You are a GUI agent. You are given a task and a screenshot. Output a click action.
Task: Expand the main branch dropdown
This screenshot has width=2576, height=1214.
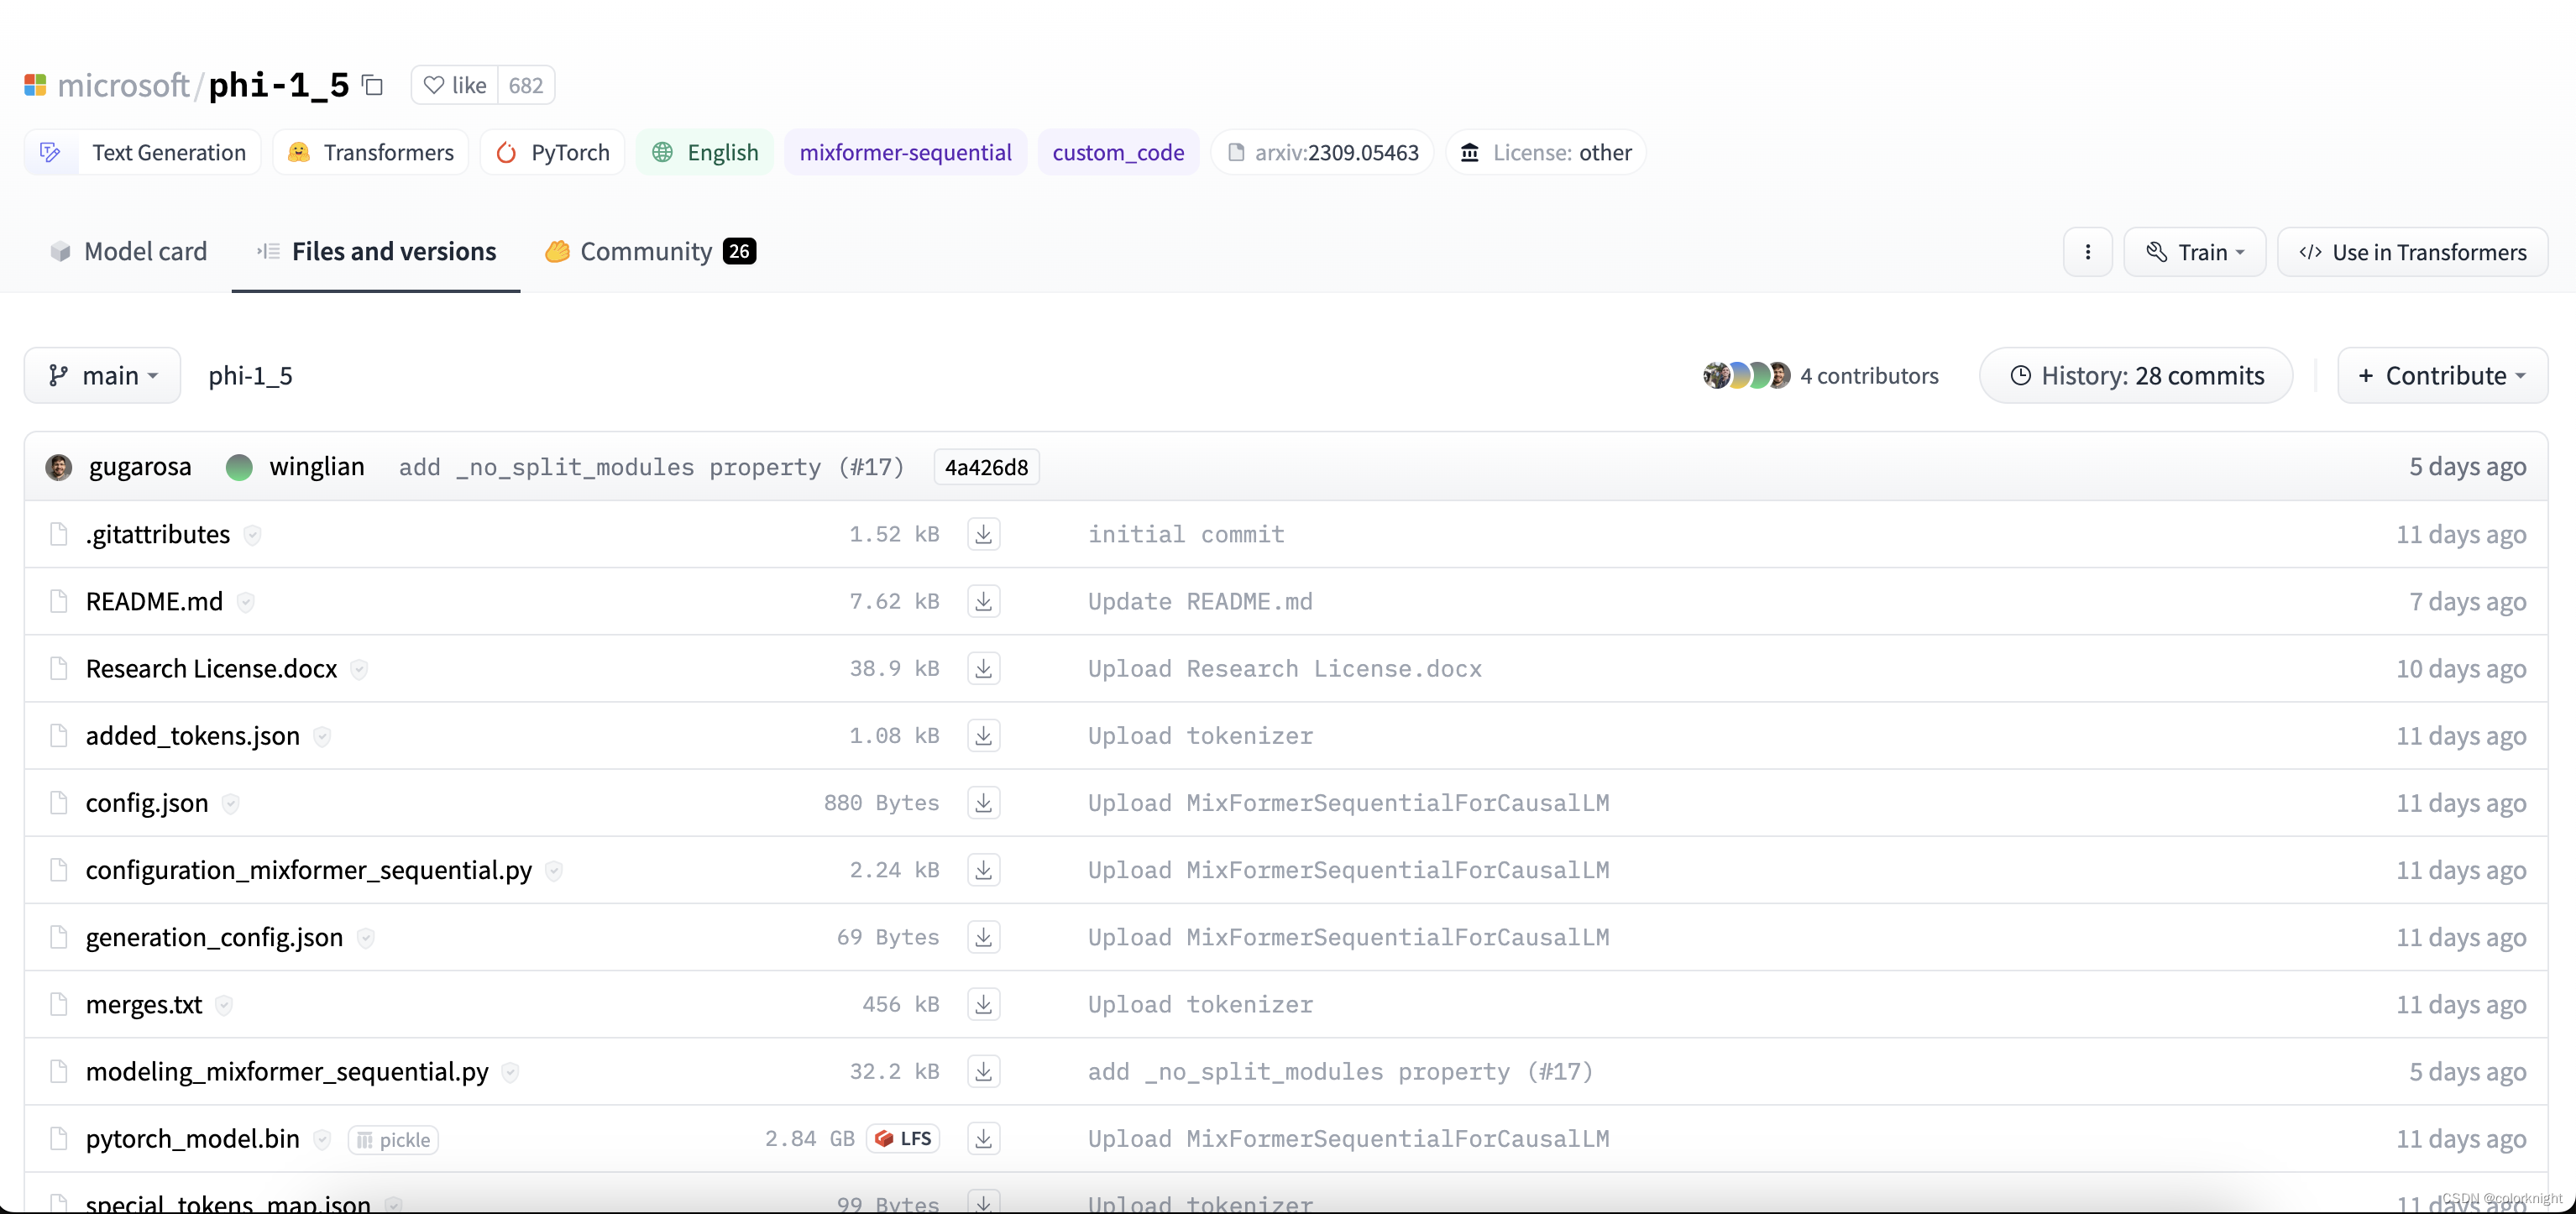[x=103, y=376]
